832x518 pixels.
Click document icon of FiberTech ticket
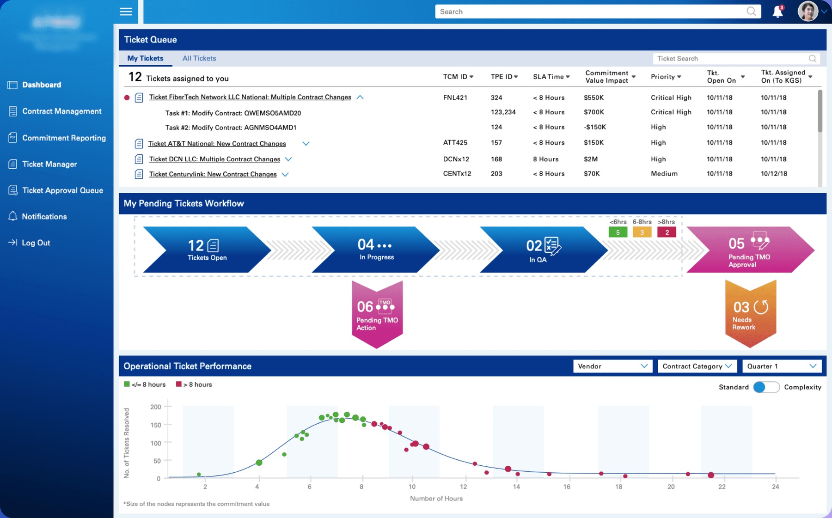click(x=139, y=98)
